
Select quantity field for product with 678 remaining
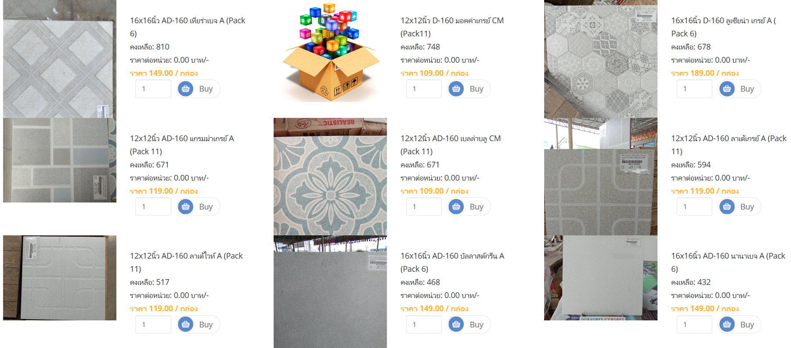[x=694, y=89]
